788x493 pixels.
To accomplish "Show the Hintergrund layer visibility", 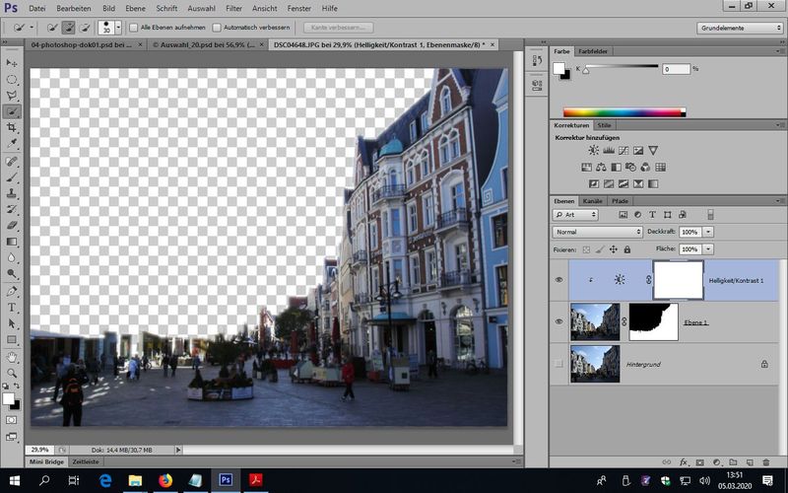I will [x=559, y=364].
